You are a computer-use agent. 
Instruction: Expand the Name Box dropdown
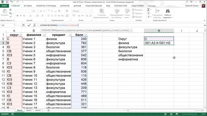coord(15,25)
